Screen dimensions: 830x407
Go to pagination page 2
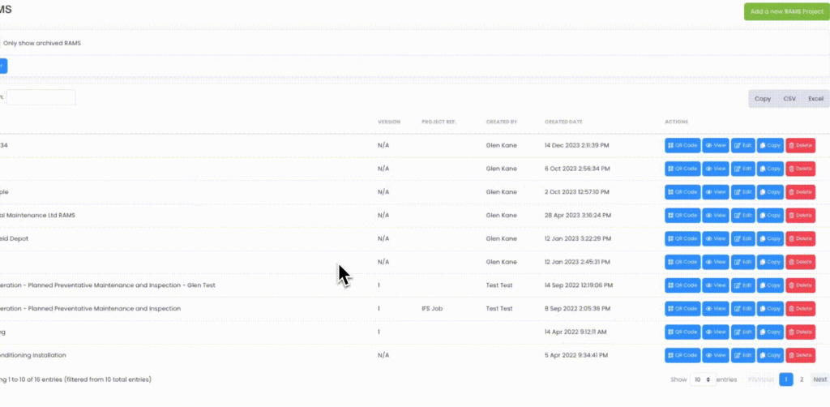(802, 379)
